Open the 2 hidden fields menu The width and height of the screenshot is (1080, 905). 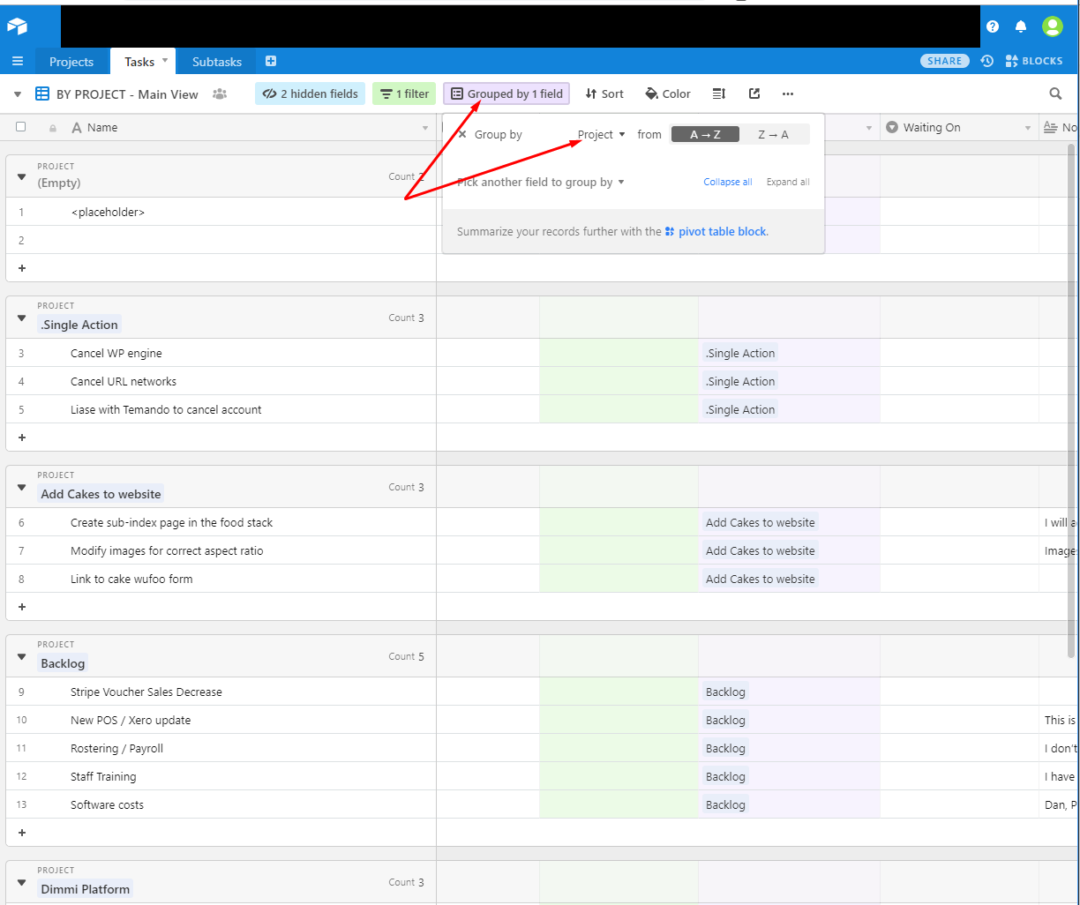[311, 93]
